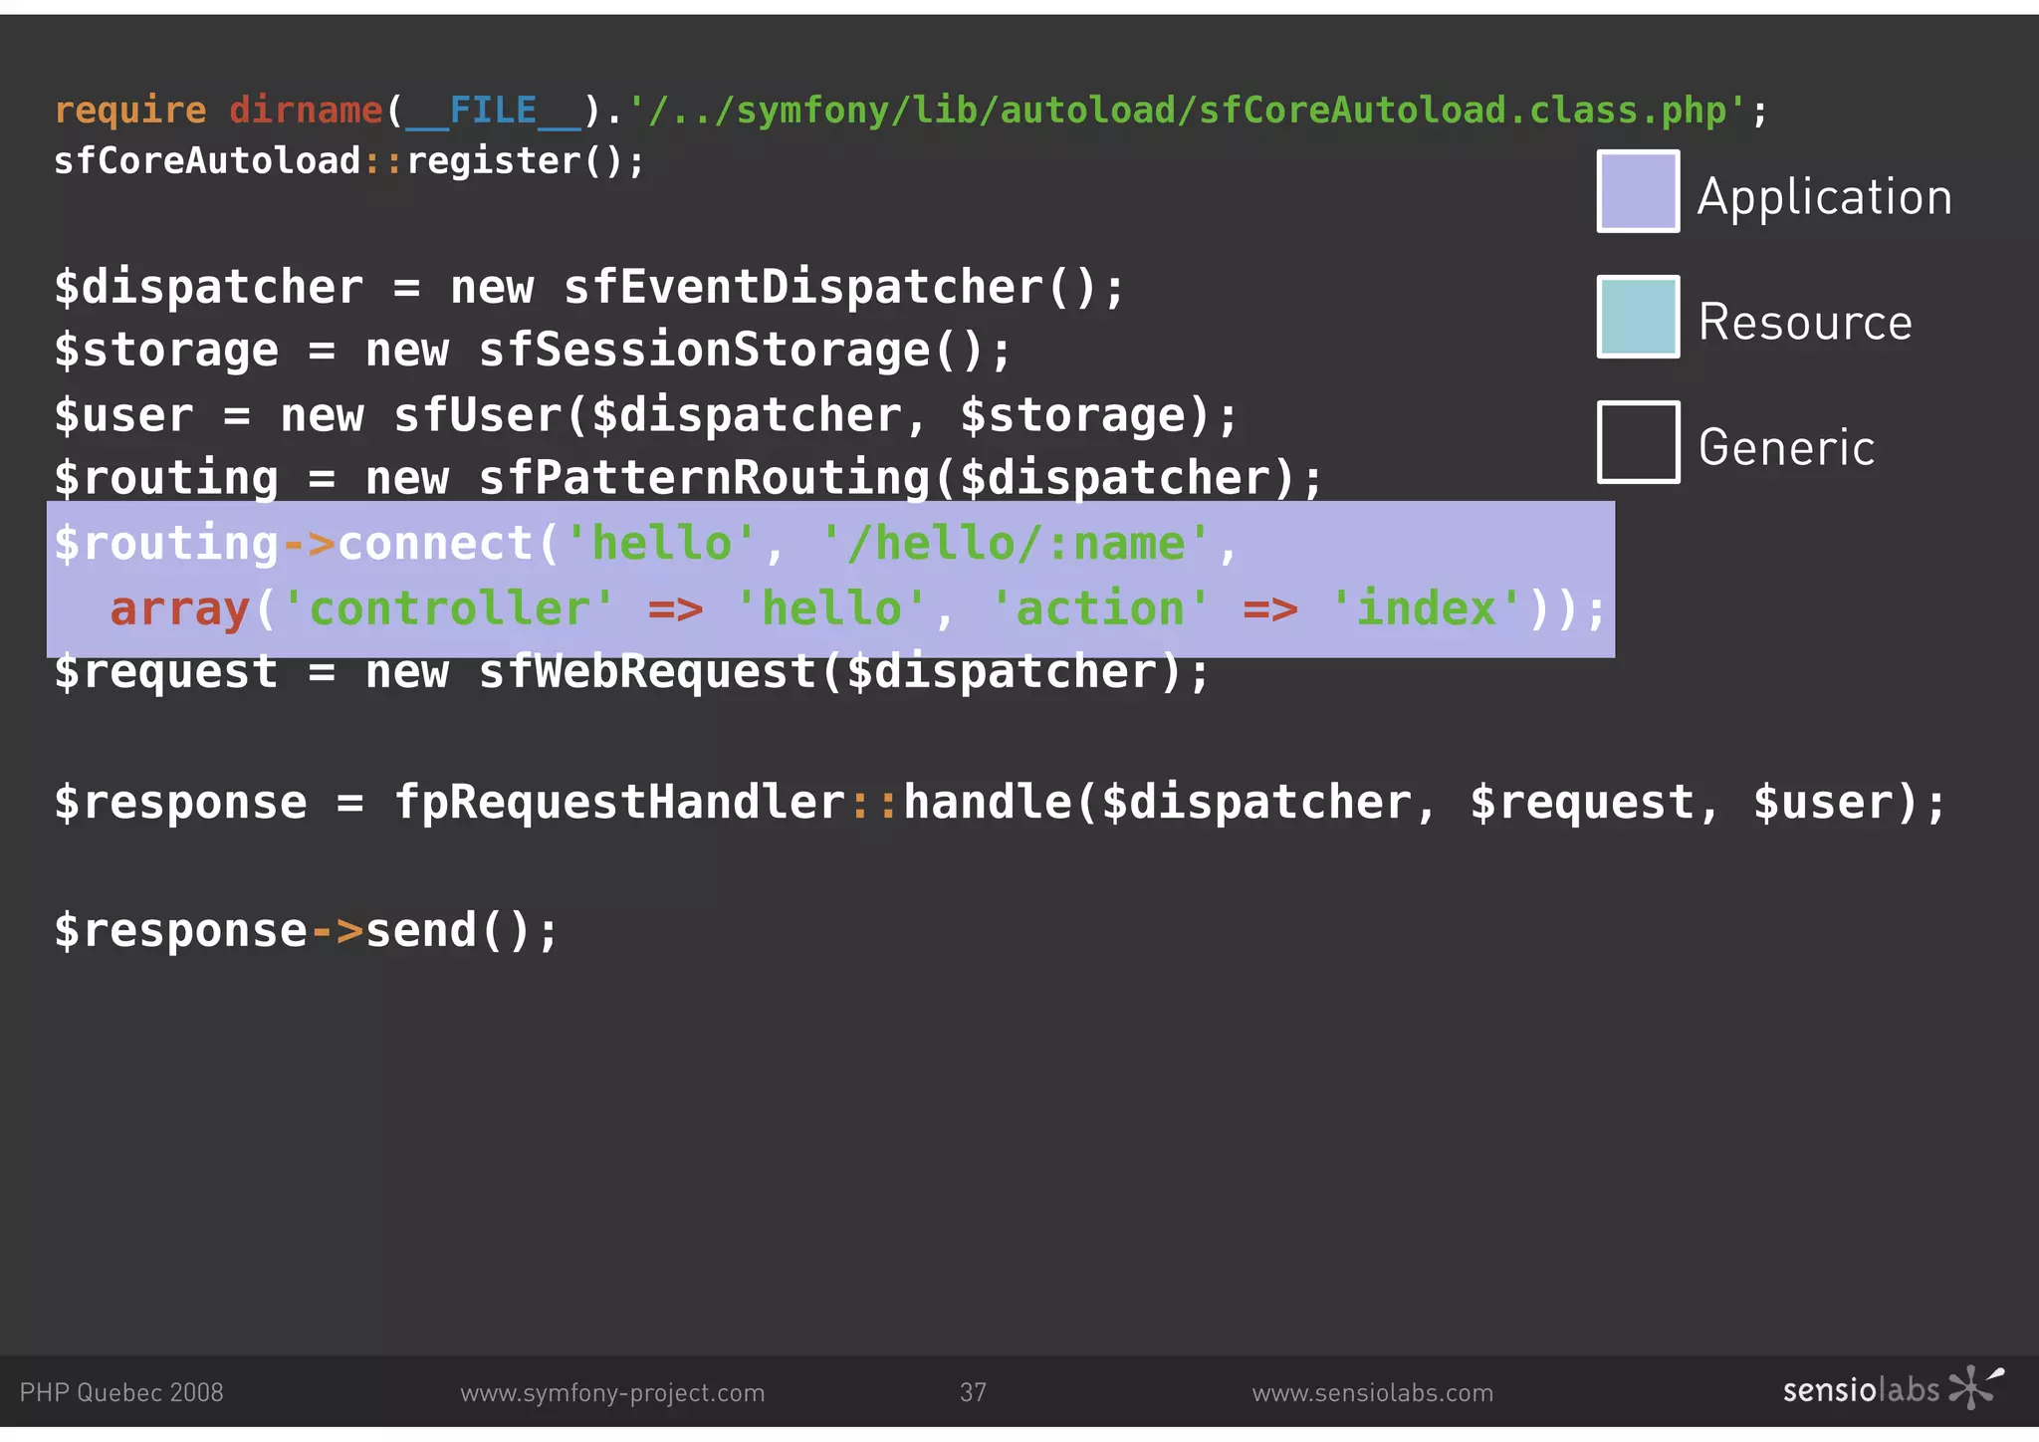Click the fpRequestHandler::handle code line
The image size is (2039, 1442).
(x=999, y=803)
